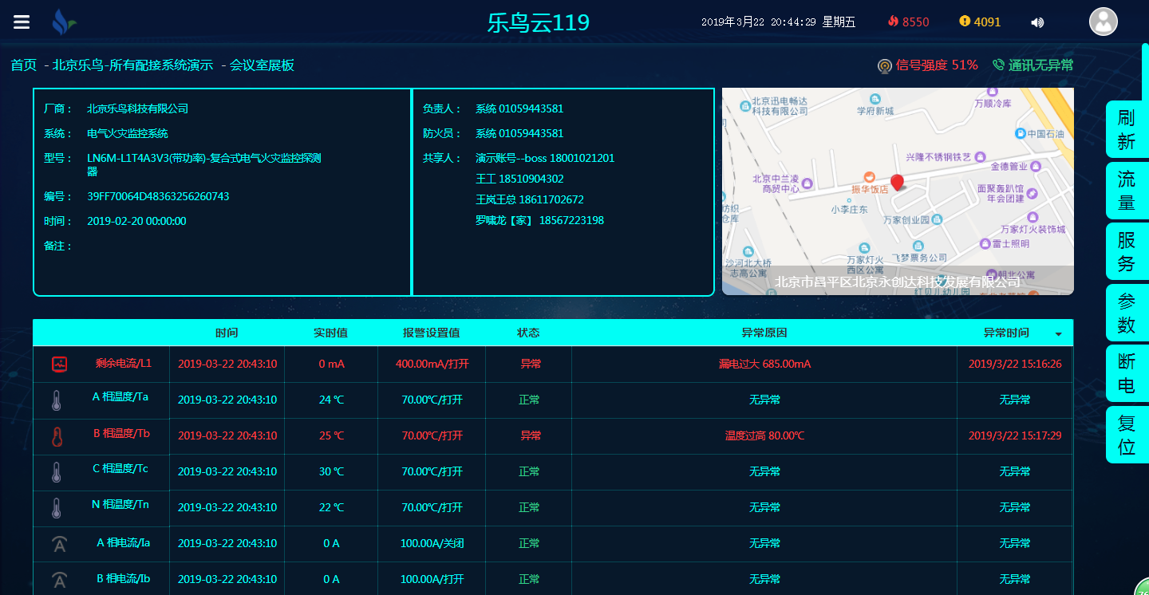Click abnormal time 2019/3/22 15:16:26

click(1015, 364)
